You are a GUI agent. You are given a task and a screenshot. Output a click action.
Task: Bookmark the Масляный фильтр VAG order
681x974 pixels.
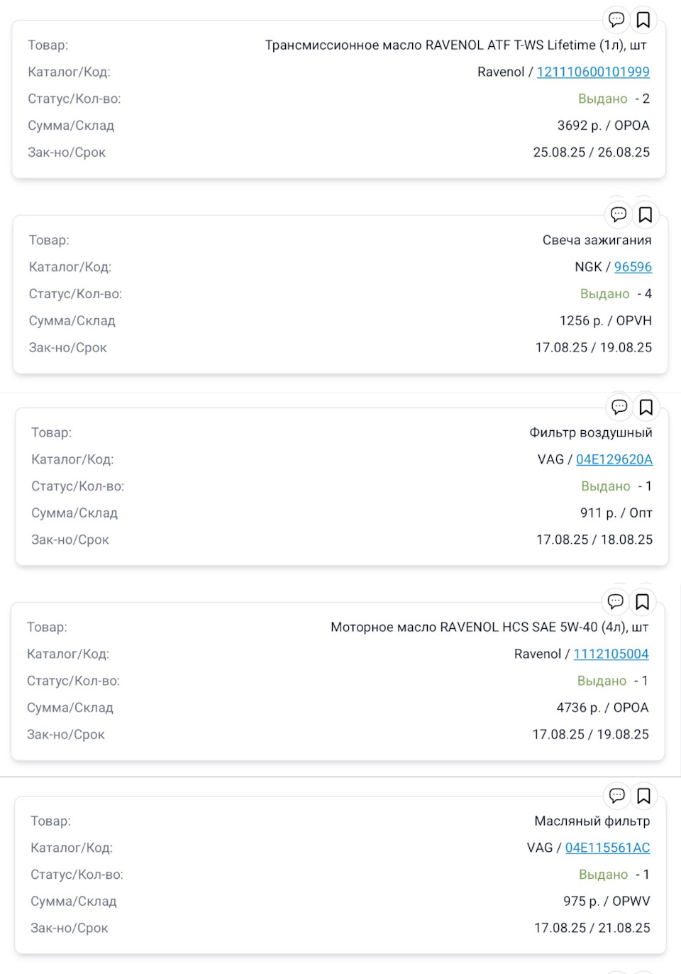(x=644, y=795)
